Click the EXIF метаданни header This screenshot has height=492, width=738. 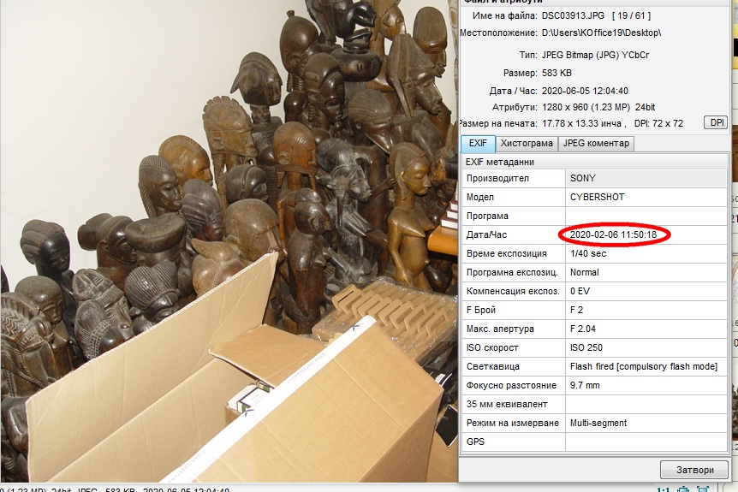(499, 162)
